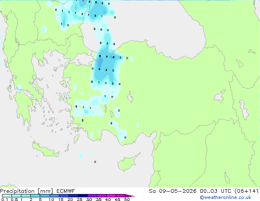Click the 'Precipitation' title word
The height and width of the screenshot is (201, 260).
point(17,191)
